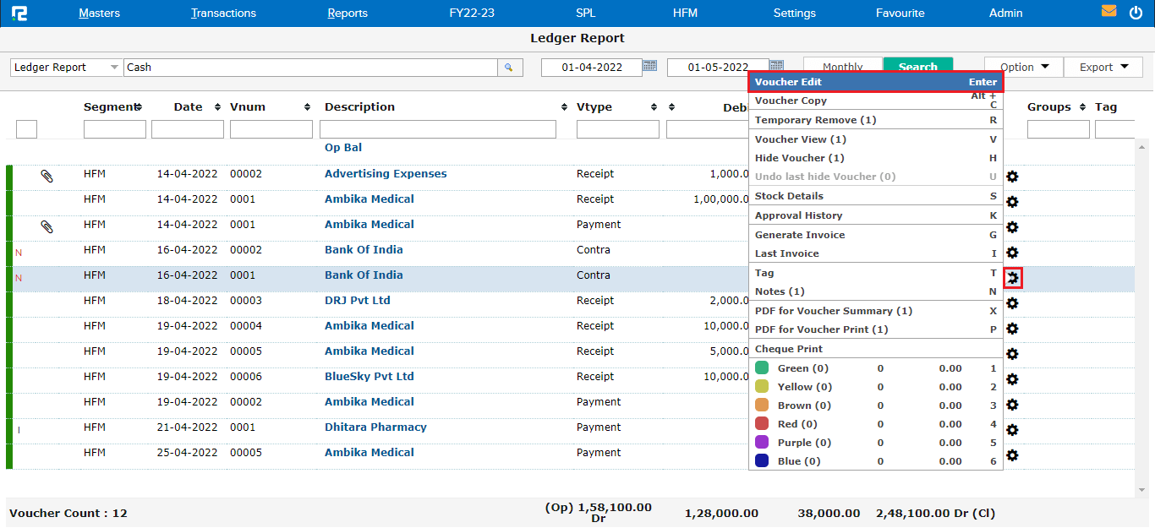
Task: Click the application logo icon
Action: pos(19,14)
